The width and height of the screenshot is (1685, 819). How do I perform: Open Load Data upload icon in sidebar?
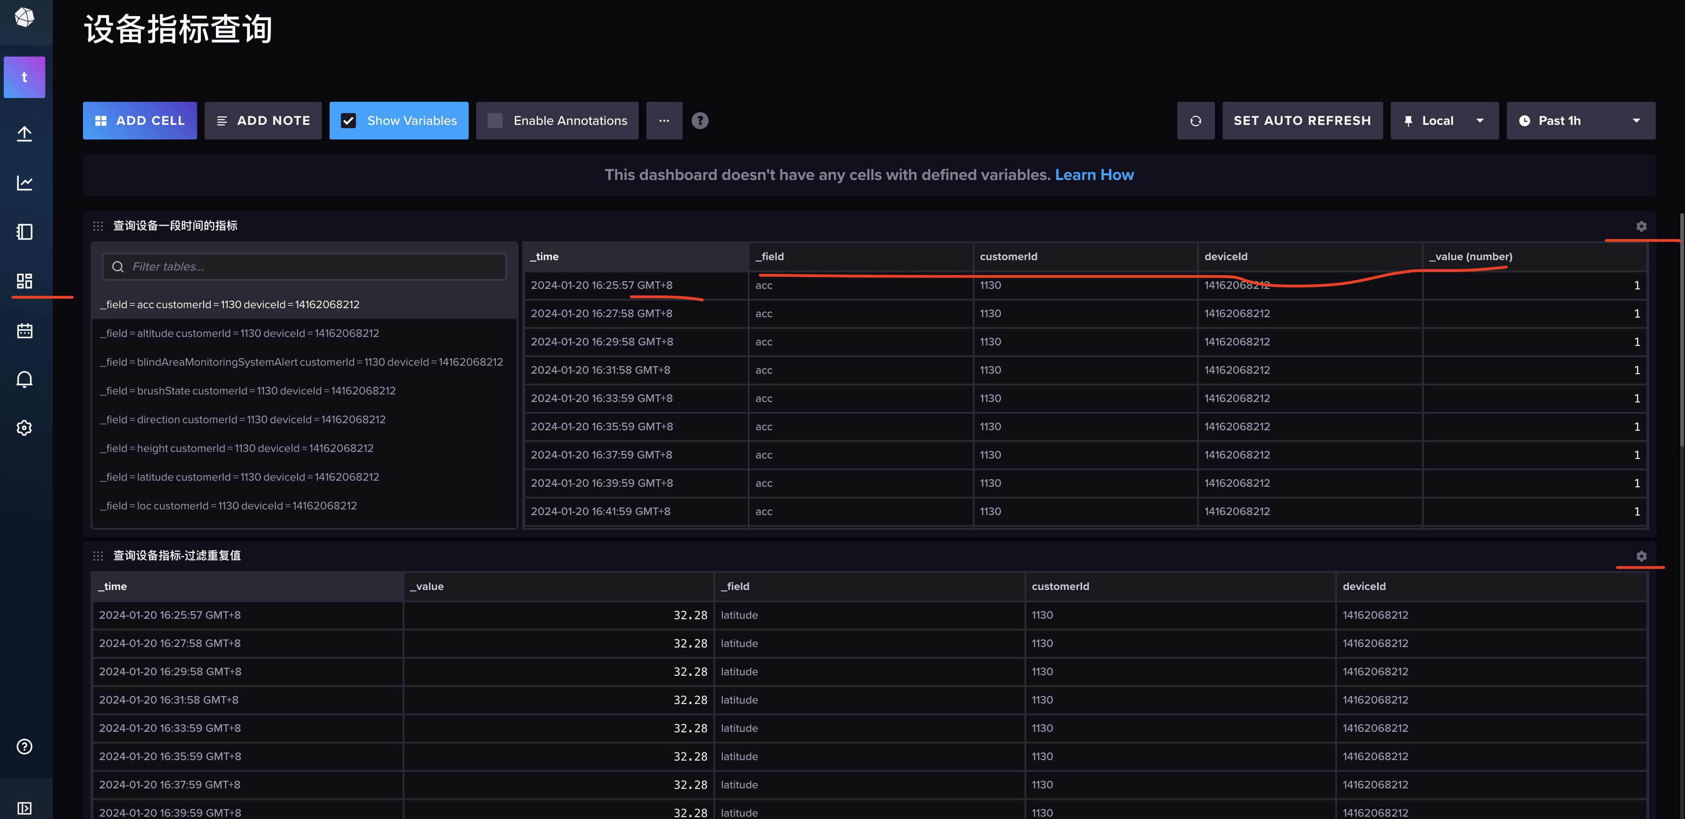tap(24, 133)
